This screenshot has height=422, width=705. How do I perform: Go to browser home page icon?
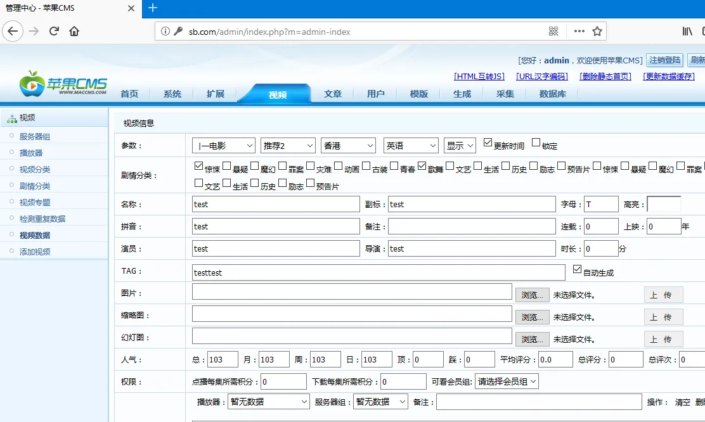pyautogui.click(x=74, y=31)
